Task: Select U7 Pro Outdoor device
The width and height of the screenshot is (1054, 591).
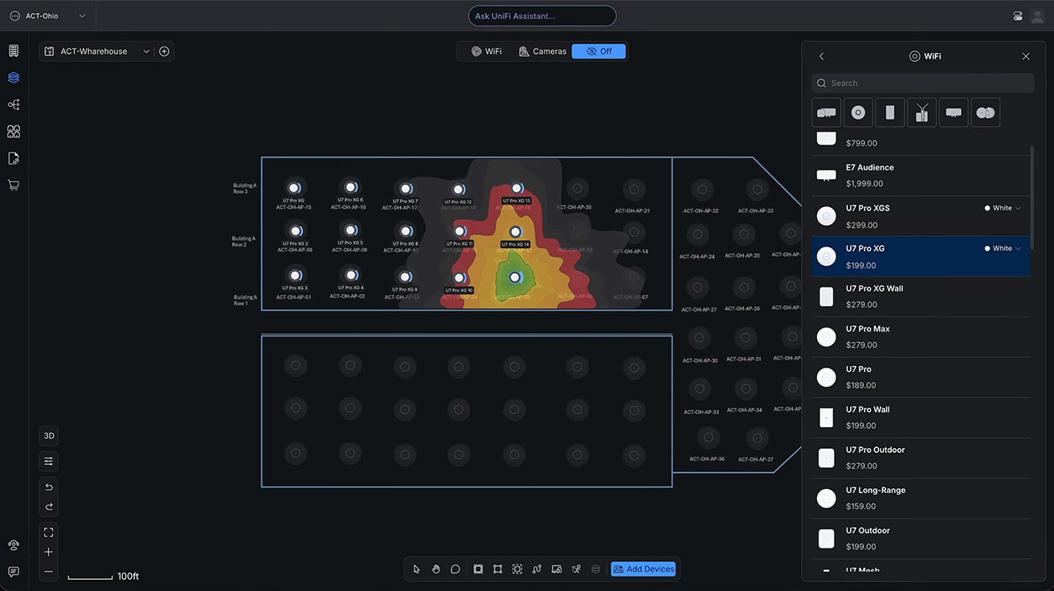Action: tap(921, 458)
